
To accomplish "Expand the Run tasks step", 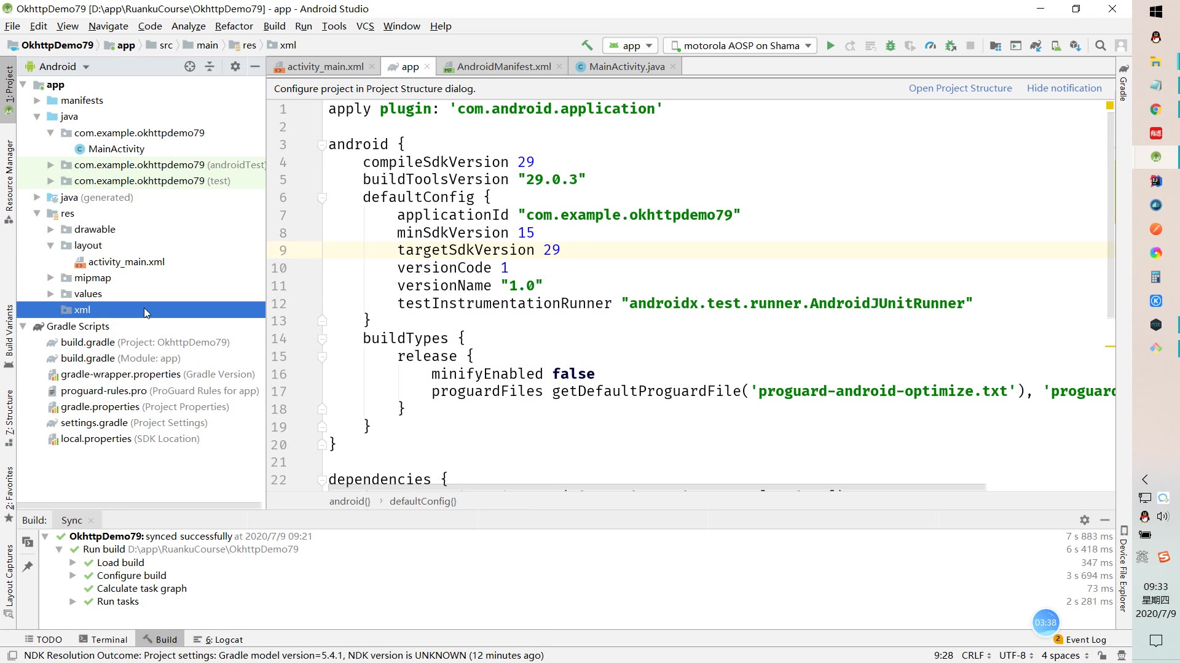I will (x=73, y=601).
